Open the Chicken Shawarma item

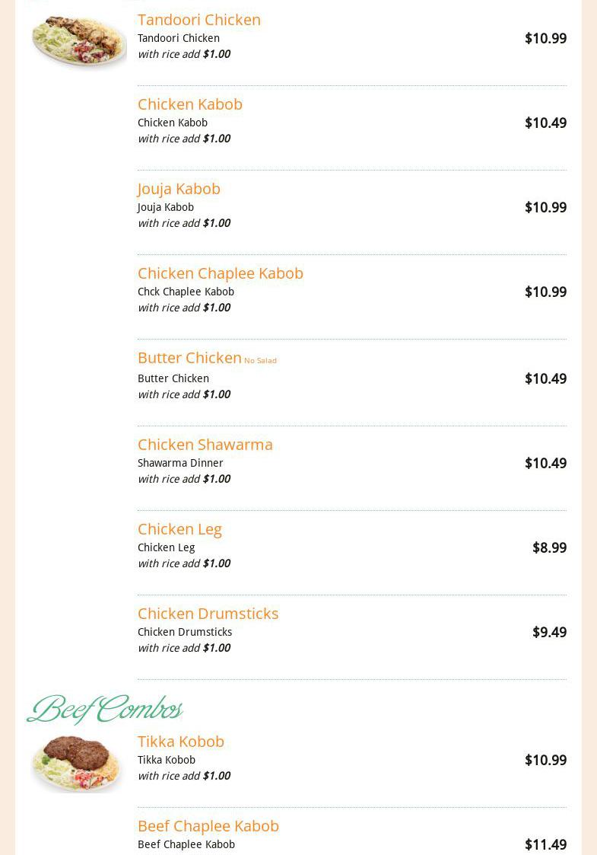[205, 445]
